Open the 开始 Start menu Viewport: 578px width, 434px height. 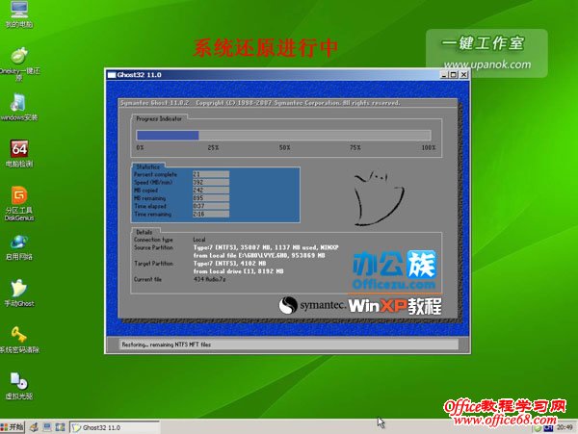(x=13, y=427)
